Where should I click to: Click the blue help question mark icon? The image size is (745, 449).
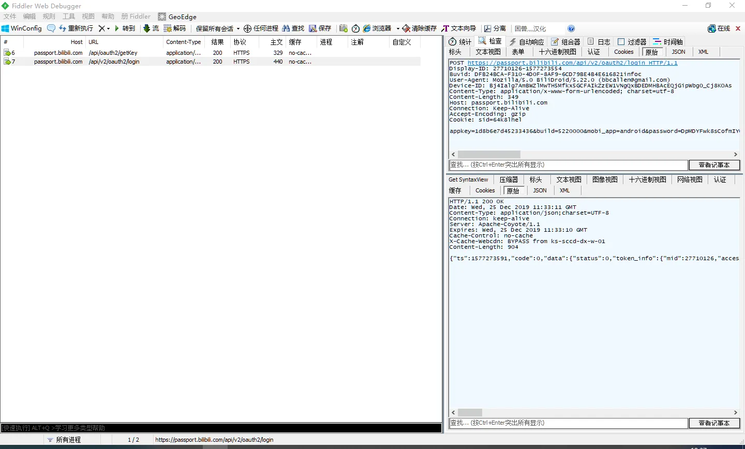coord(571,28)
